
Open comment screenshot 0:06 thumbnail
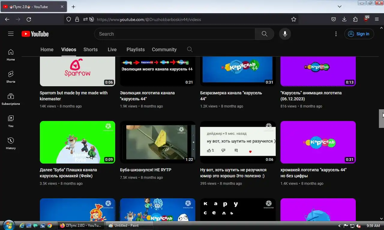[238, 142]
